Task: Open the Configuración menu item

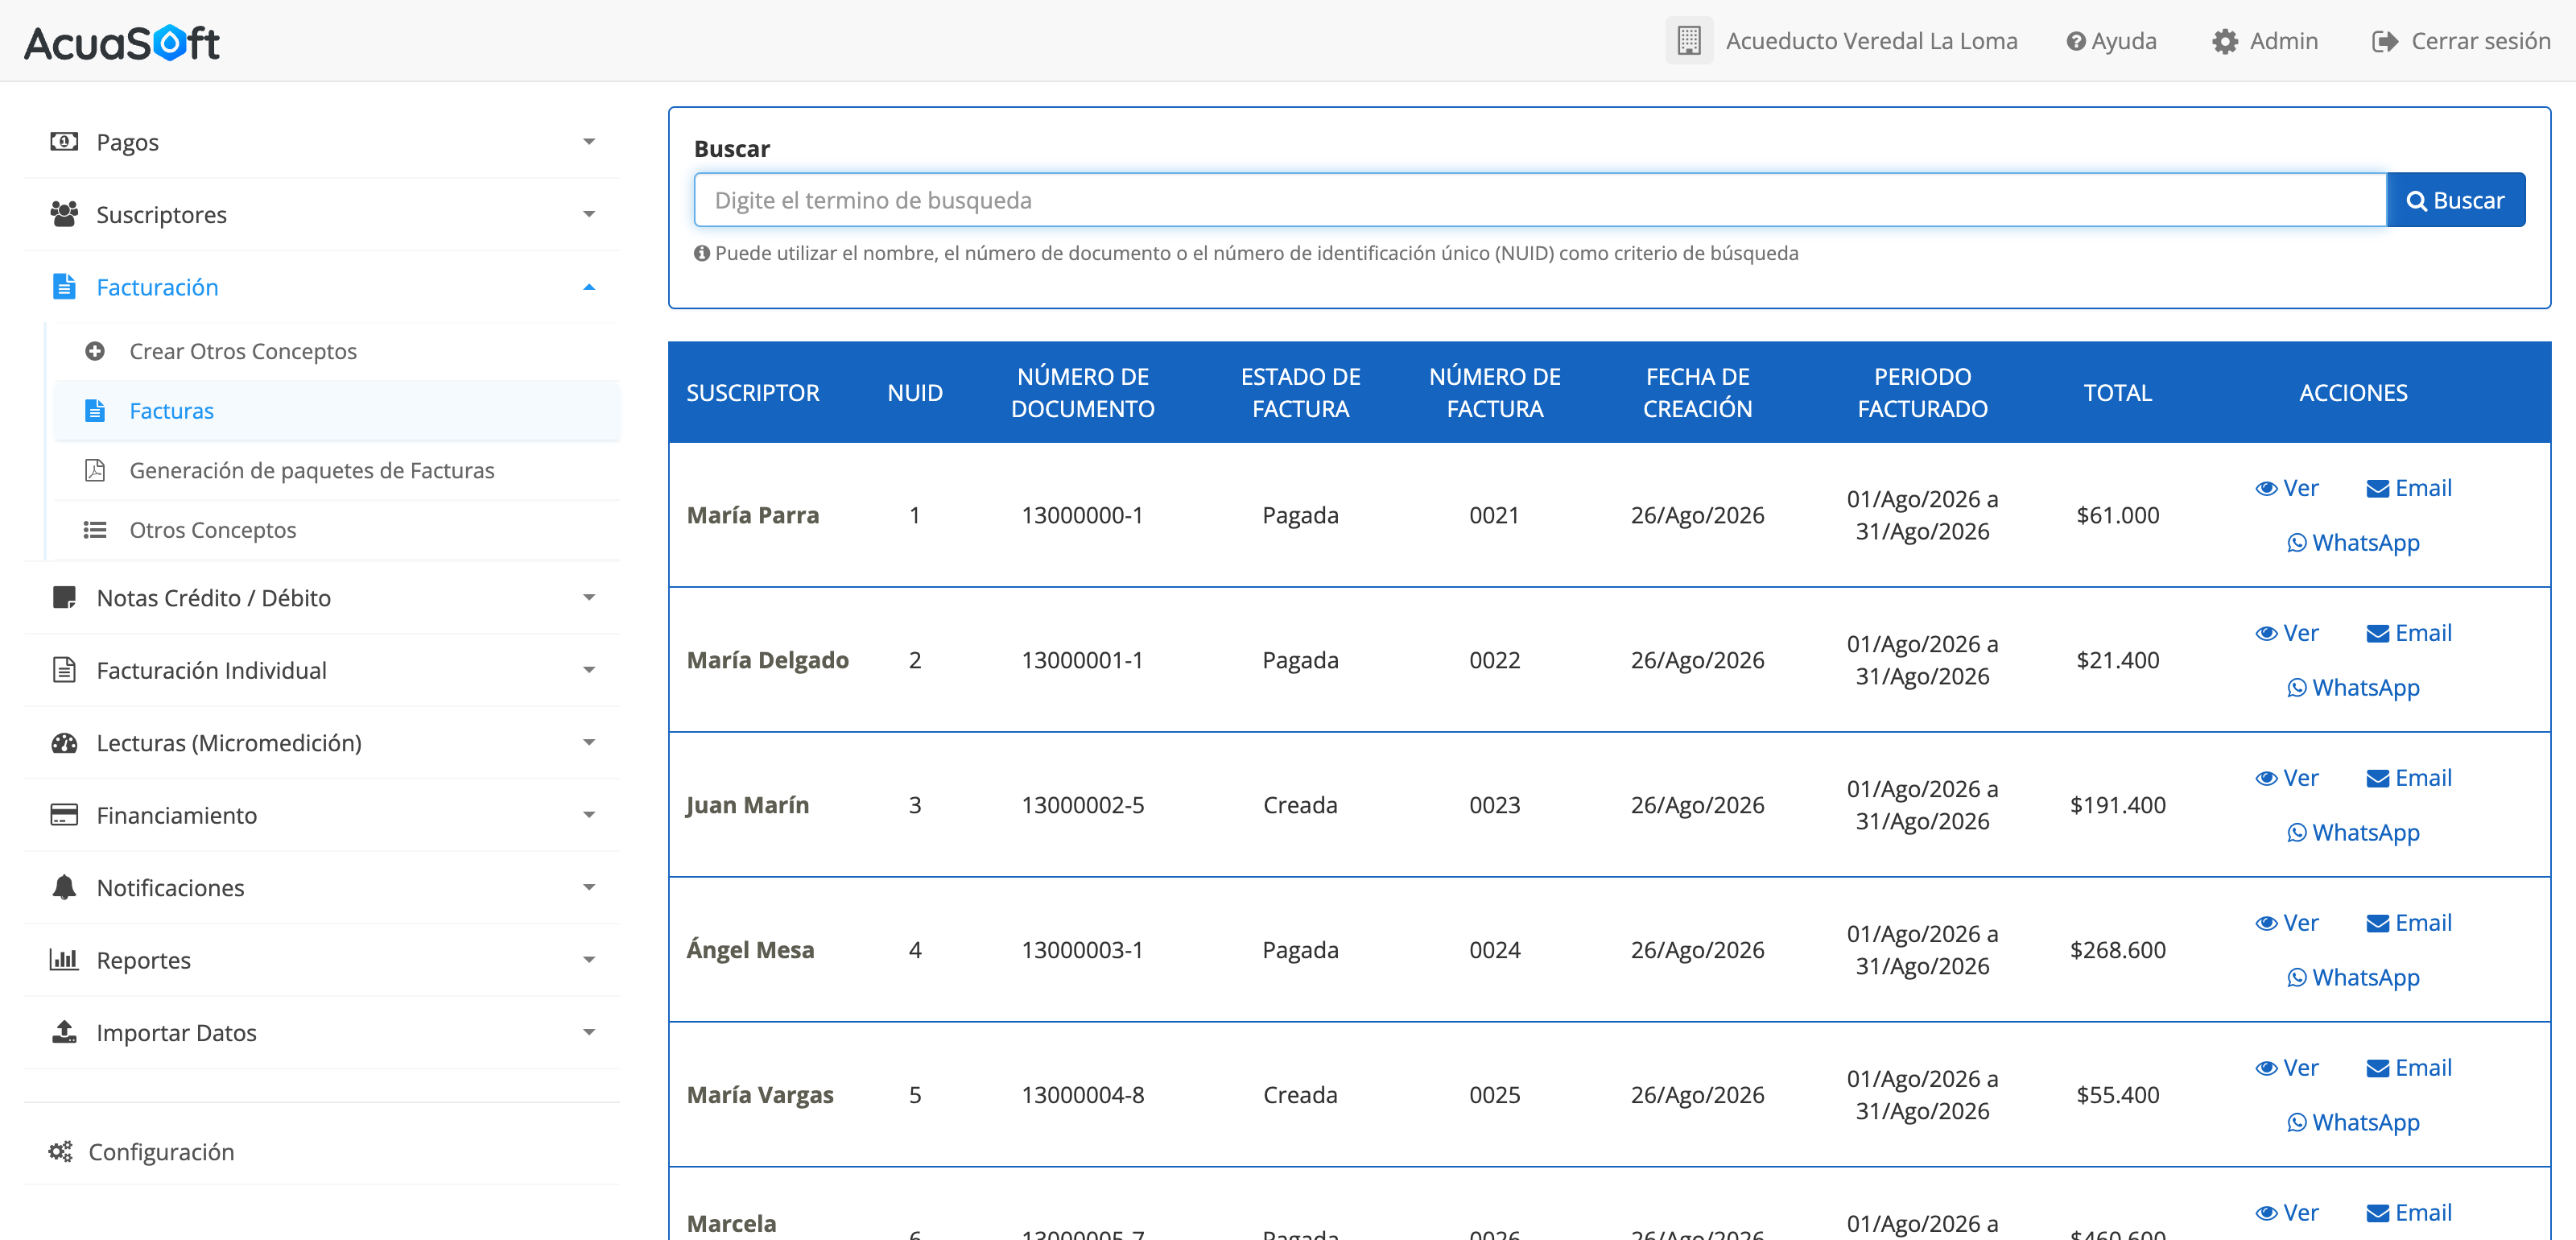Action: click(x=322, y=1151)
